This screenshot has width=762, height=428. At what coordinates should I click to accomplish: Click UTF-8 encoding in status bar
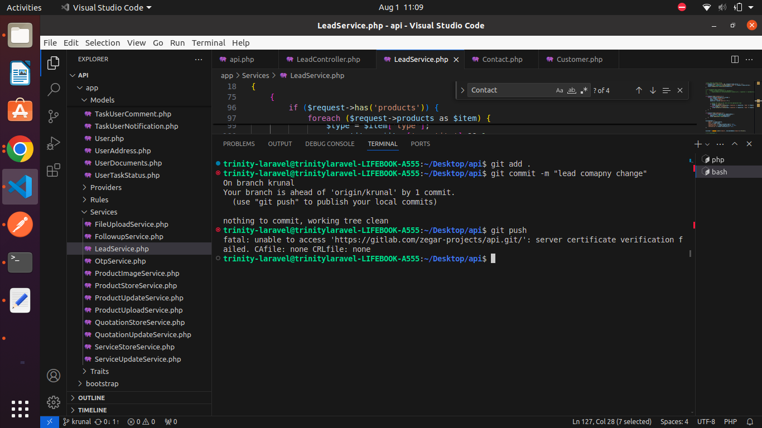(x=706, y=422)
